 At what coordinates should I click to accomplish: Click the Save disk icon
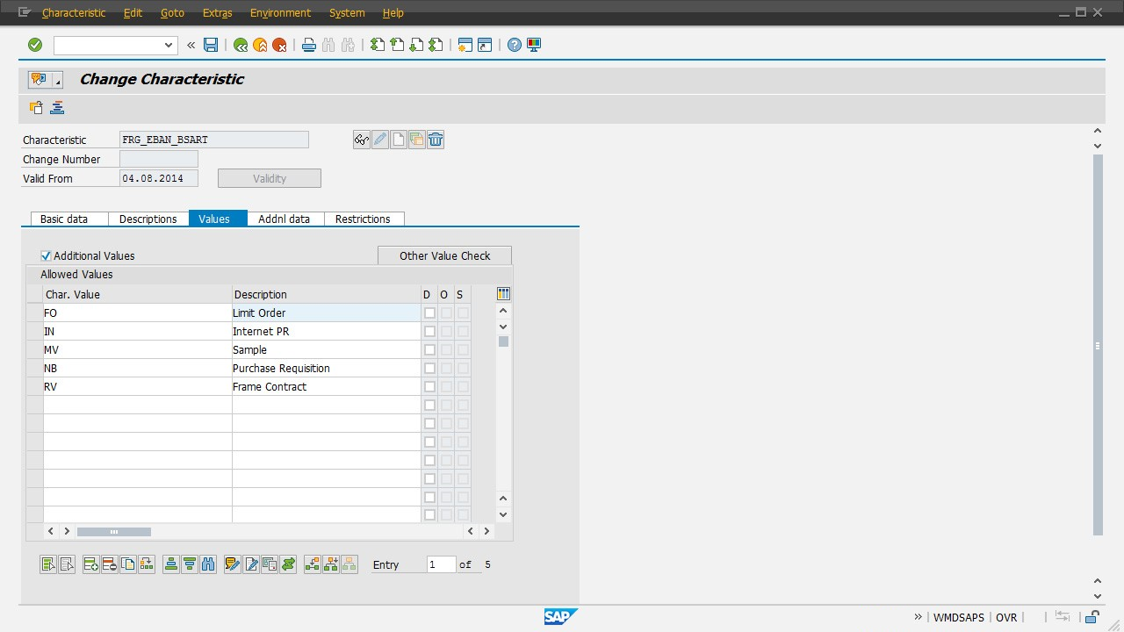(x=211, y=45)
